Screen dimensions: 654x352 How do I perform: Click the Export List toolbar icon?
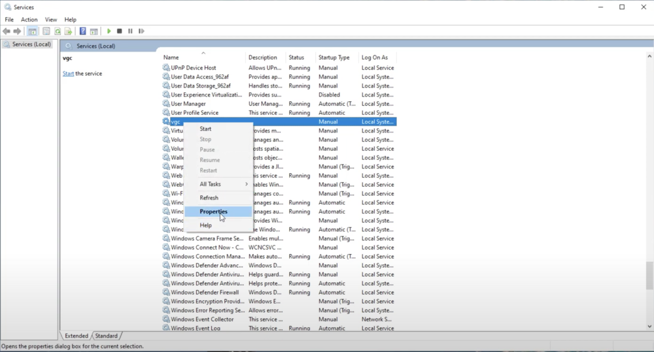[68, 31]
